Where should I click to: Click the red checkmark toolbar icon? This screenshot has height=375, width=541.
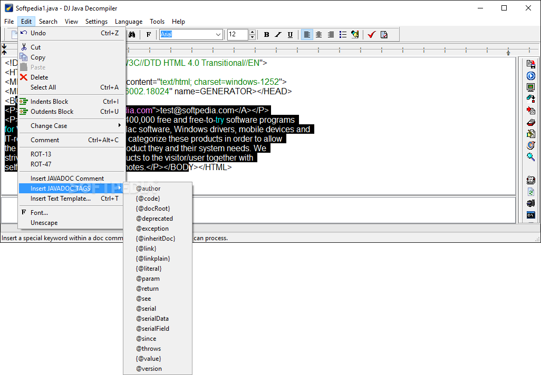pyautogui.click(x=372, y=34)
